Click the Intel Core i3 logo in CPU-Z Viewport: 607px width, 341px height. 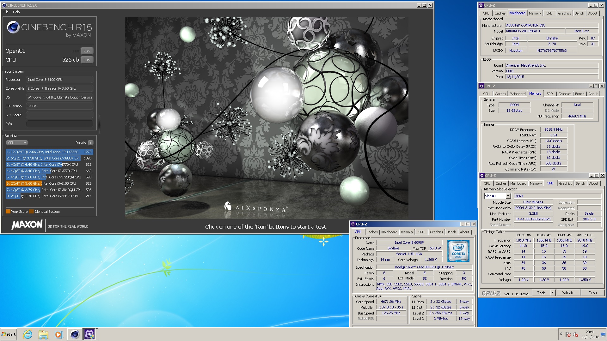point(458,251)
